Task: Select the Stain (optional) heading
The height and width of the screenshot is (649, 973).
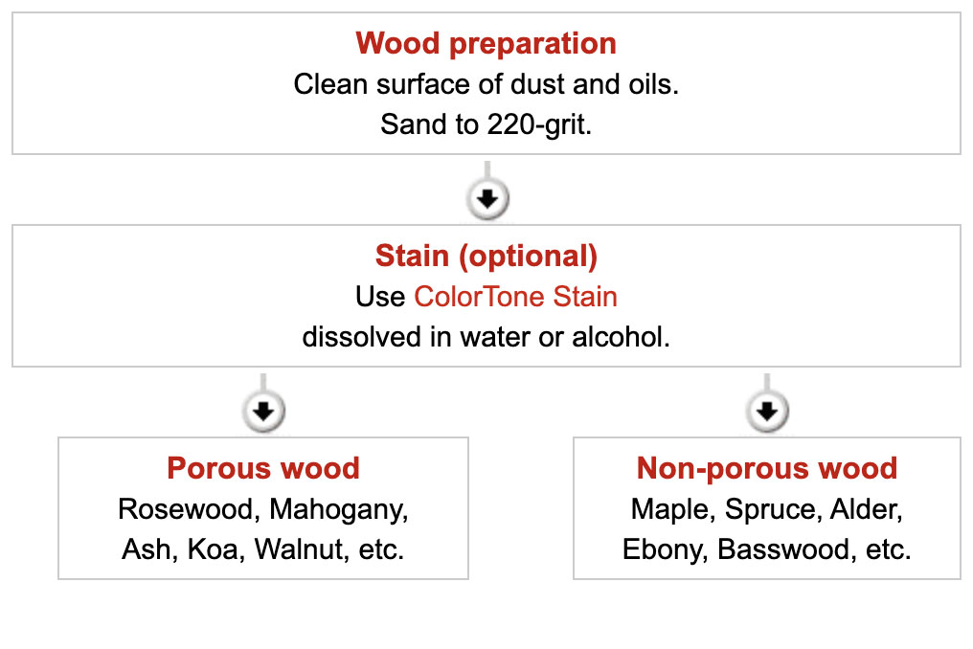Action: click(x=486, y=257)
